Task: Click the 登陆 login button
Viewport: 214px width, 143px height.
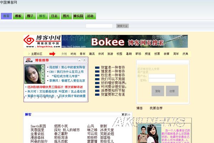Action: (158, 91)
